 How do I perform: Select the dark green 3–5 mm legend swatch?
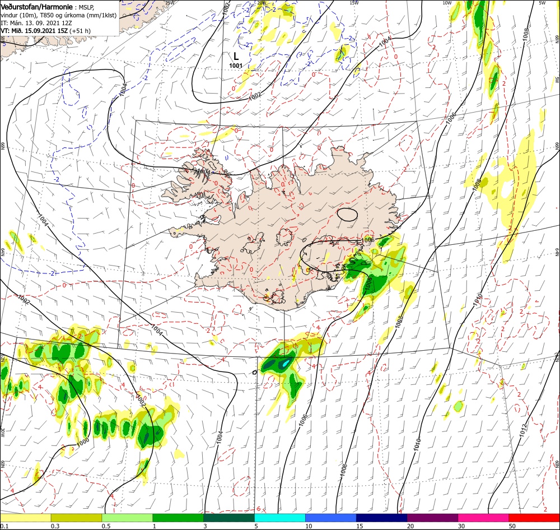click(x=229, y=518)
